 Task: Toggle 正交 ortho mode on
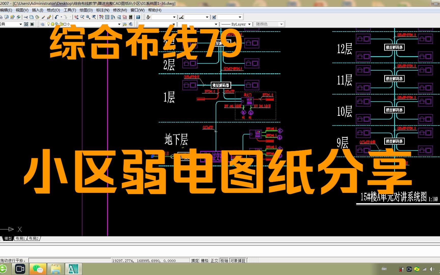pos(214,260)
